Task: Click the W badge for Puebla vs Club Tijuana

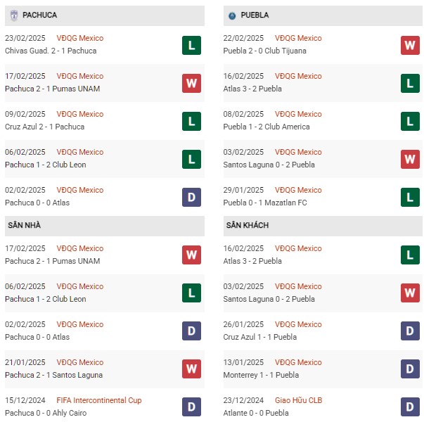Action: click(x=410, y=45)
